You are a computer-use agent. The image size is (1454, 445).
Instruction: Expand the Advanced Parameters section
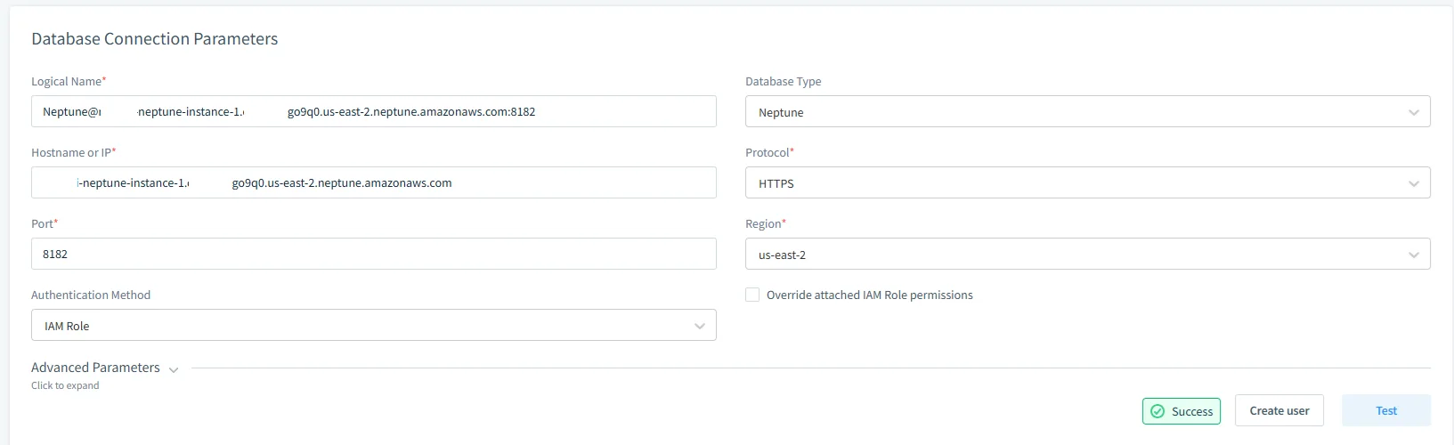point(95,368)
